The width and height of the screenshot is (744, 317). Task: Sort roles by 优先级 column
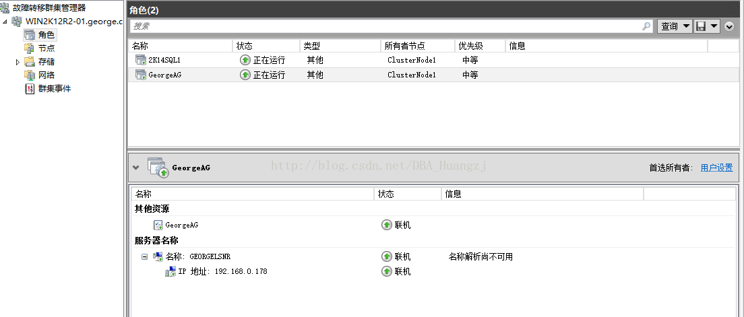[480, 46]
